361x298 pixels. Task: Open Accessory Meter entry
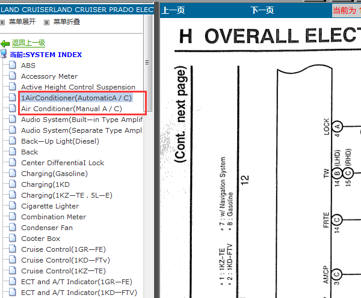[x=49, y=76]
